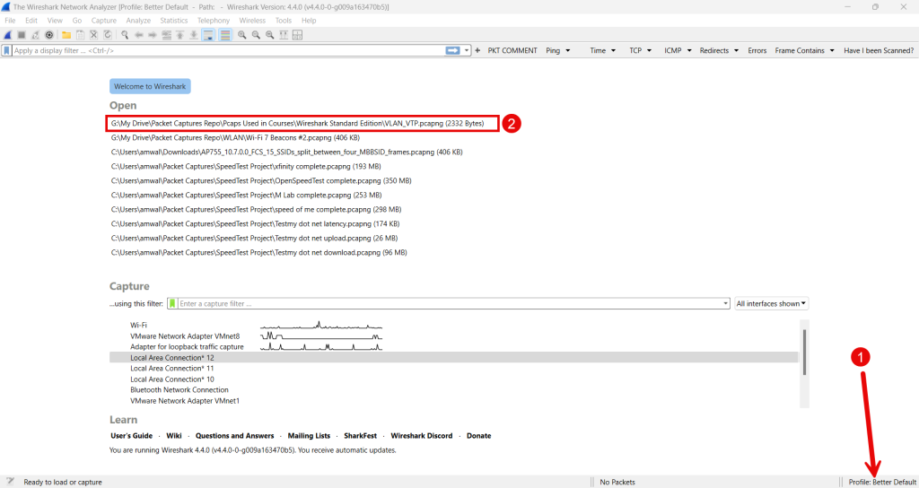Open a capture file via folder icon
Image resolution: width=919 pixels, height=488 pixels.
click(x=66, y=35)
